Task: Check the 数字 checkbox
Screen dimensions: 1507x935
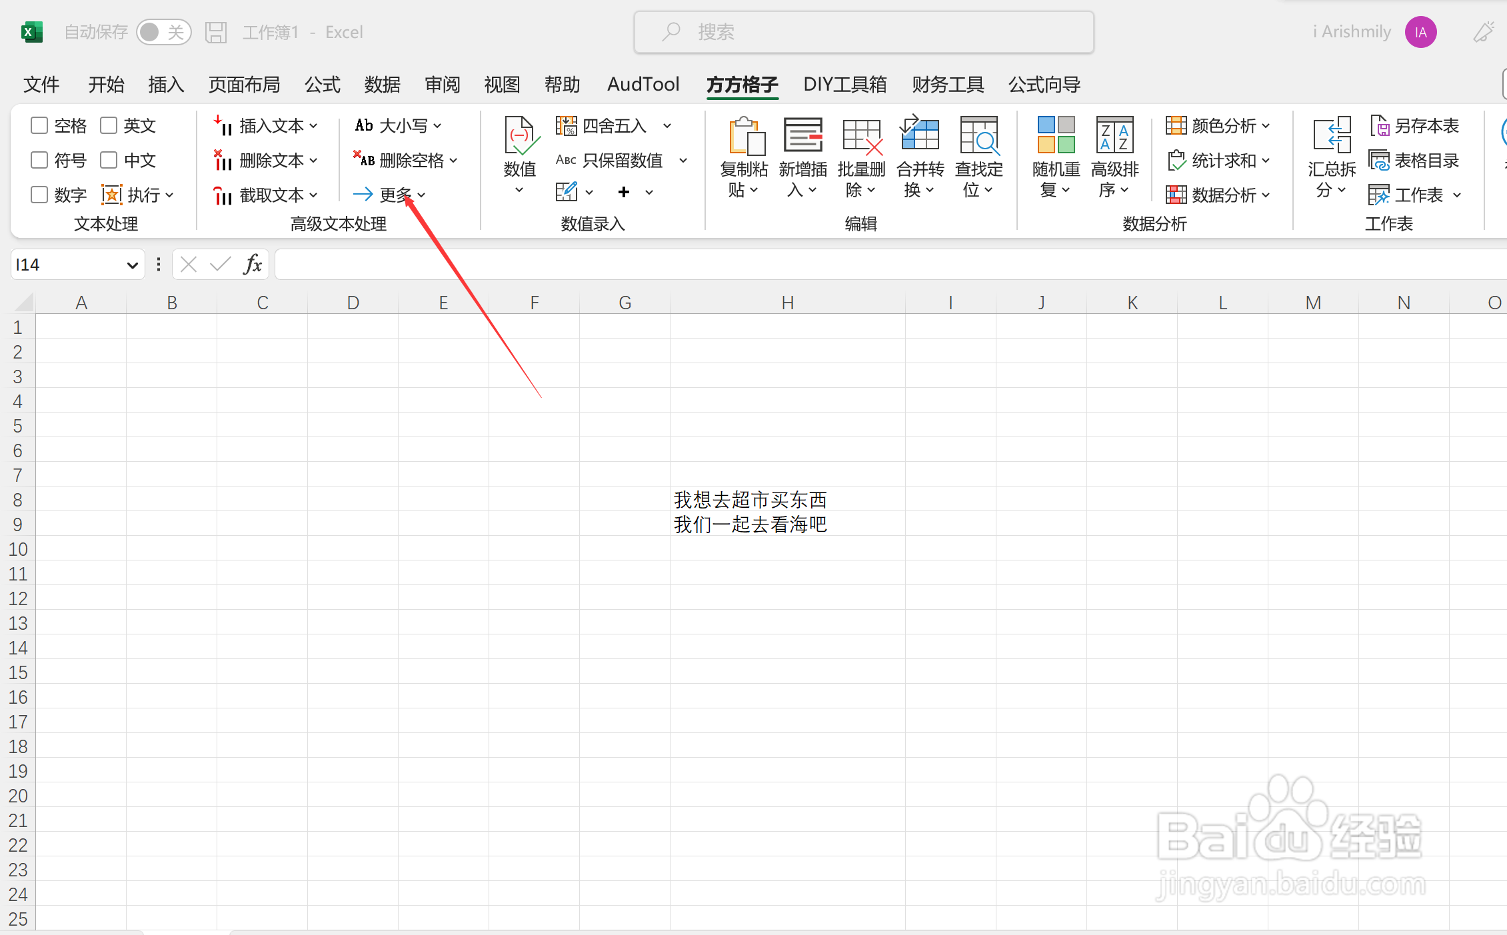Action: point(39,195)
